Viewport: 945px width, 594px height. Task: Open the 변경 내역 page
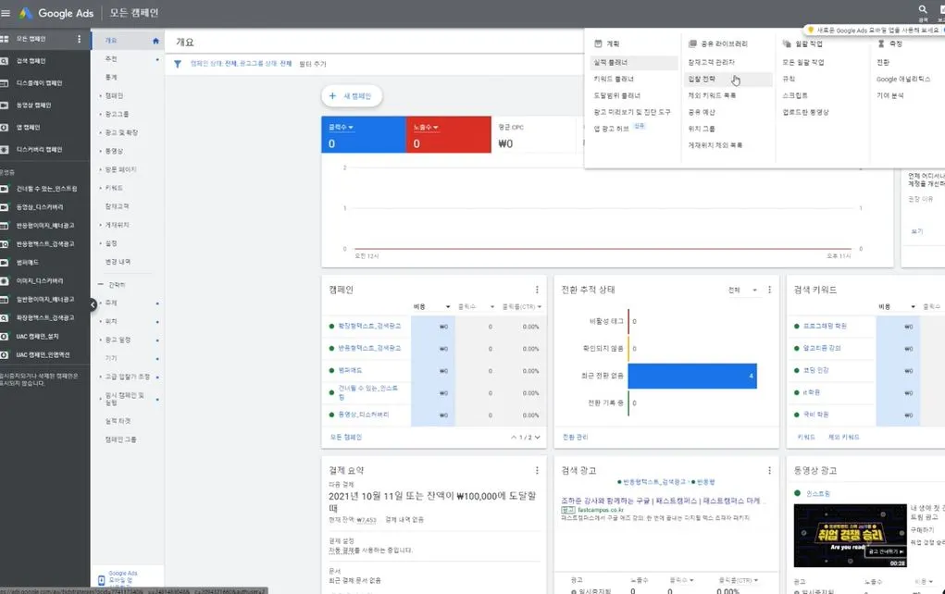pos(118,262)
